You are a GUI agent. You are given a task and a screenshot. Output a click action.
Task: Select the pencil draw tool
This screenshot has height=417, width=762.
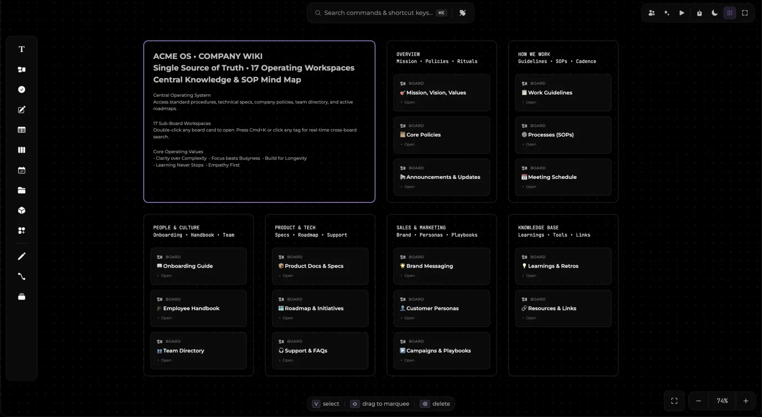pos(21,257)
